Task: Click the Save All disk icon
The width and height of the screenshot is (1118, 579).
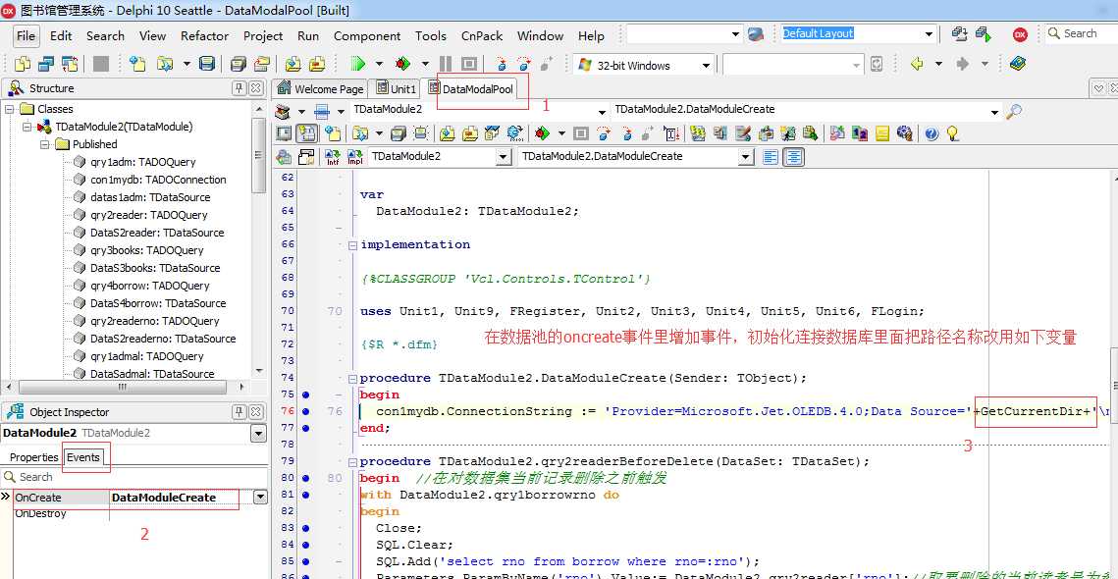Action: [239, 64]
